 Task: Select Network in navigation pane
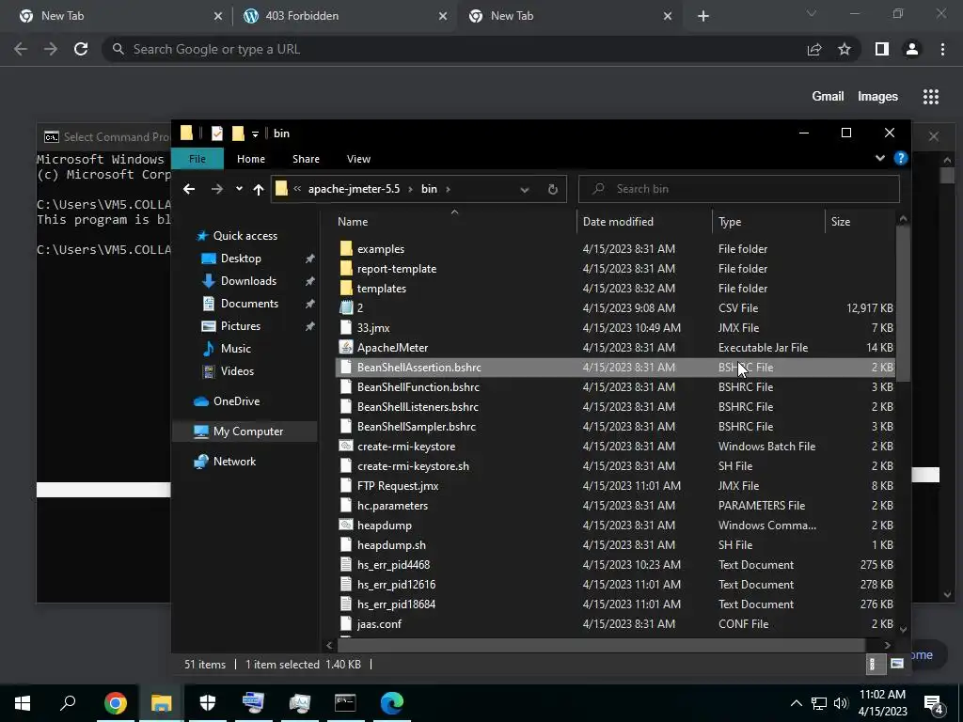click(x=234, y=462)
